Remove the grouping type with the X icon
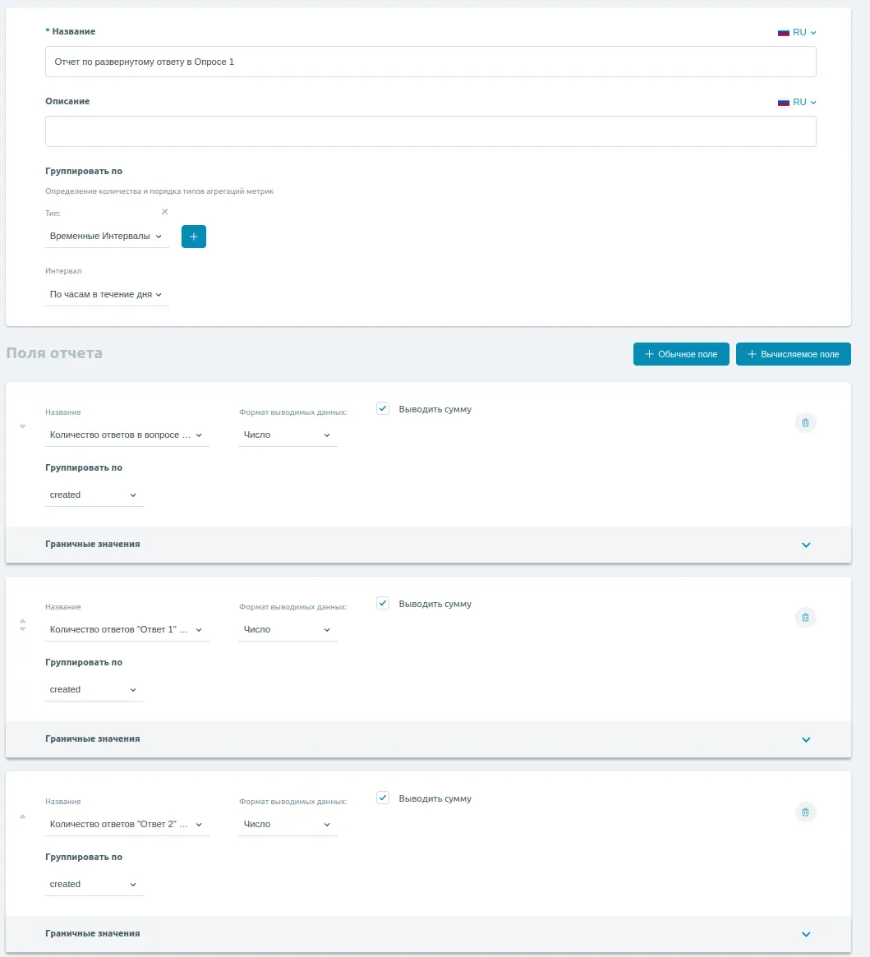Image resolution: width=870 pixels, height=957 pixels. point(164,212)
